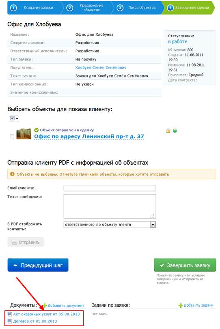Click the green checkmark 'Объект отправлен в сделку' icon
Image resolution: width=220 pixels, height=329 pixels.
36,130
